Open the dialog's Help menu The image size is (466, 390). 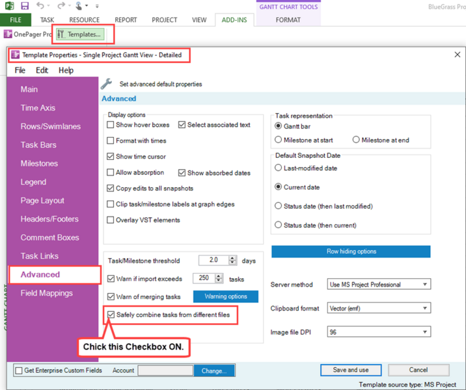pyautogui.click(x=66, y=70)
